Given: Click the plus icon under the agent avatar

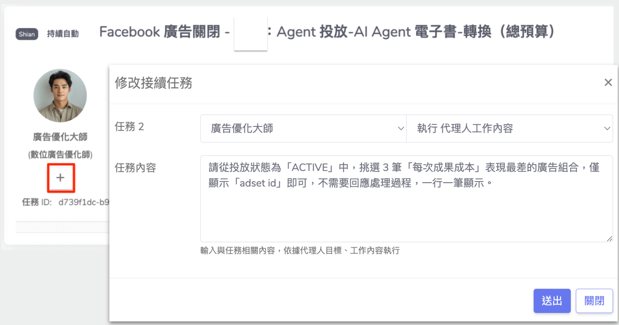Looking at the screenshot, I should pos(60,178).
